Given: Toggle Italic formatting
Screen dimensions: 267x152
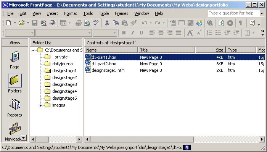Looking at the screenshot, I should [132, 33].
